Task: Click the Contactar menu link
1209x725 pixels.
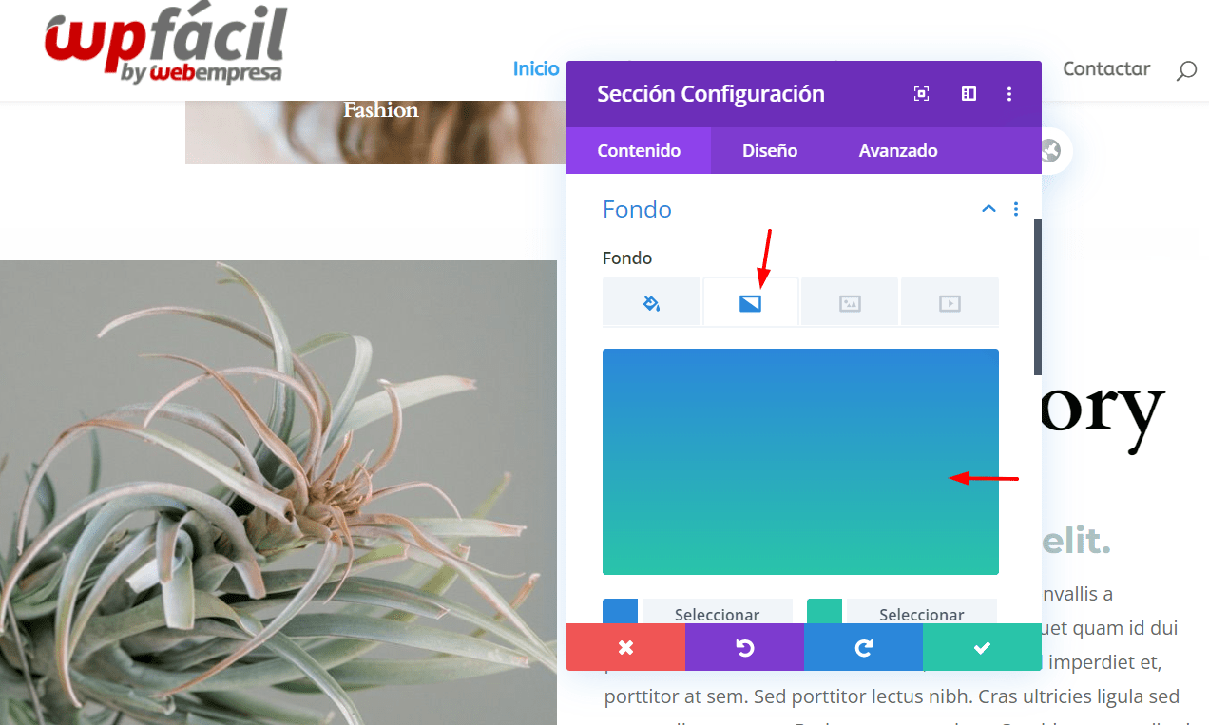Action: [1106, 68]
